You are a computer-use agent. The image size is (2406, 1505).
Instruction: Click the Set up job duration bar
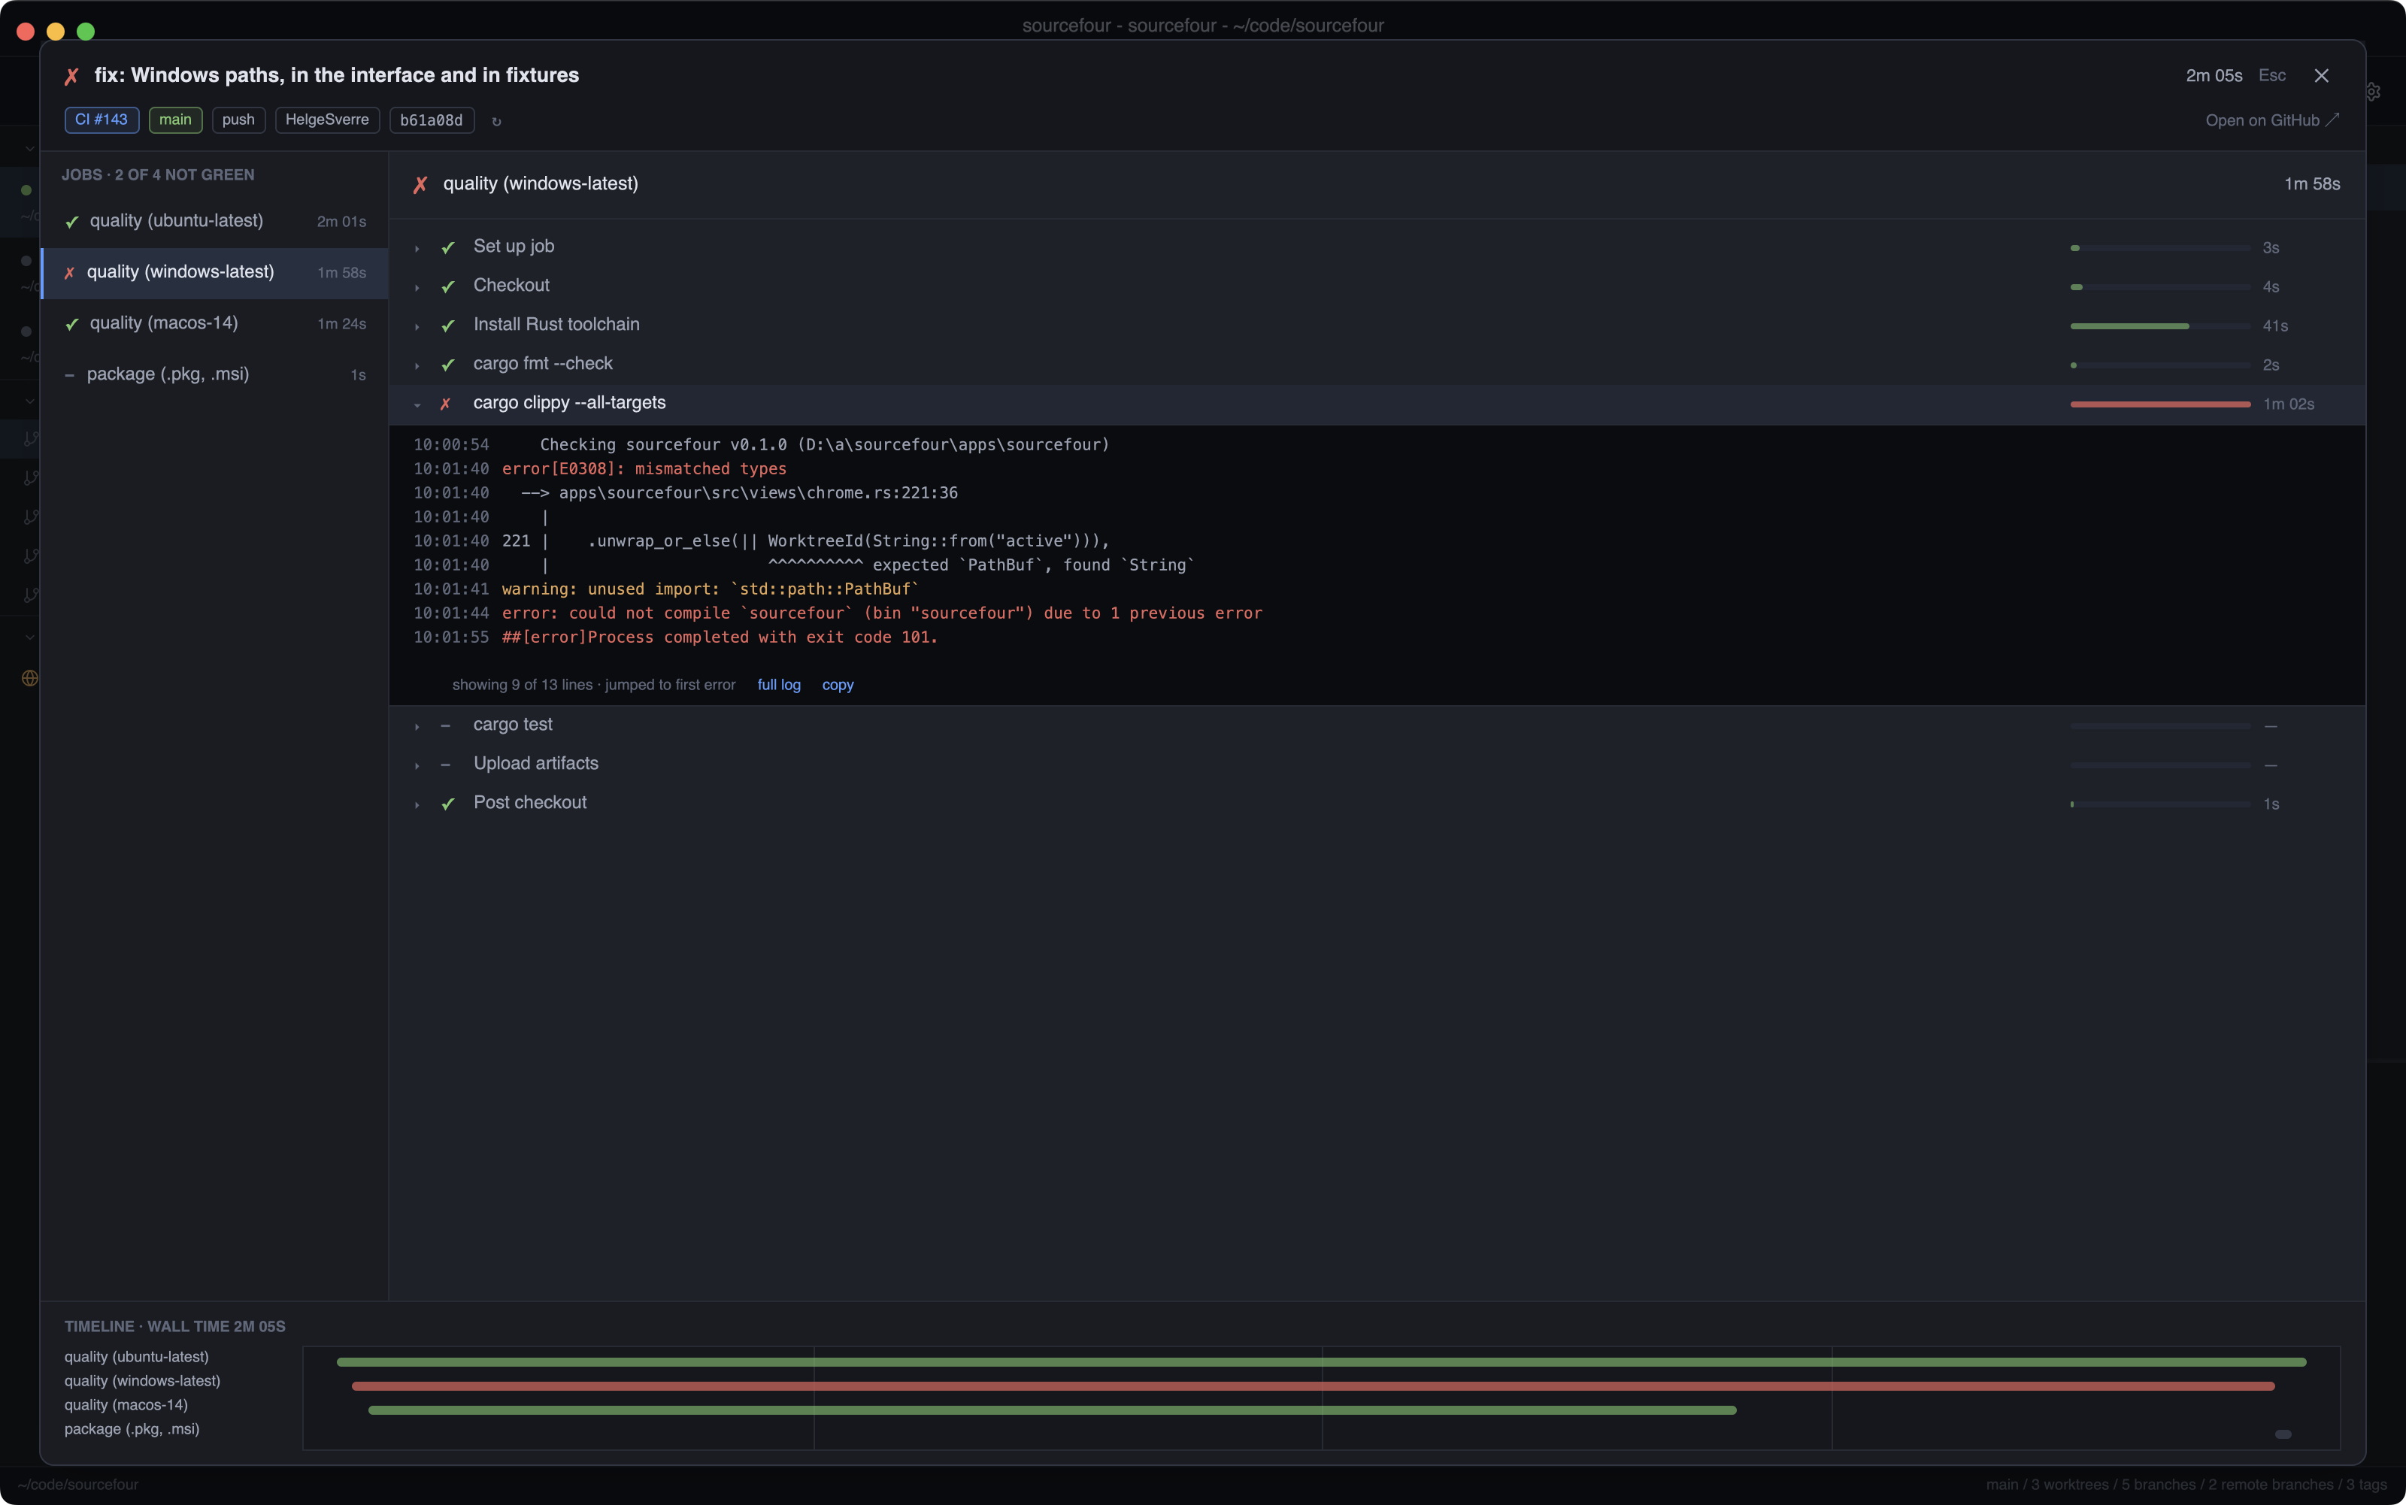pos(2159,248)
